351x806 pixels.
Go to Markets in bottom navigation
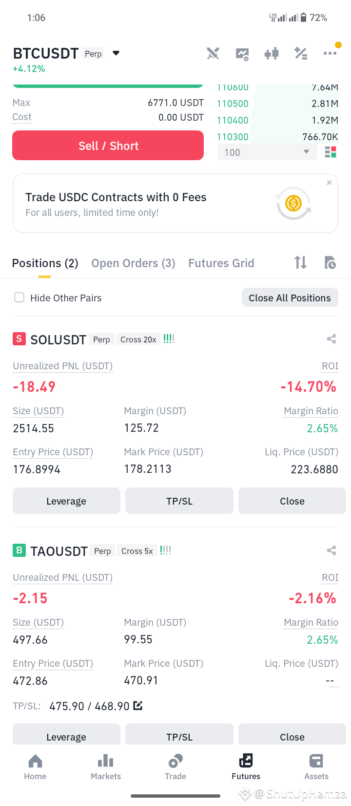(106, 767)
